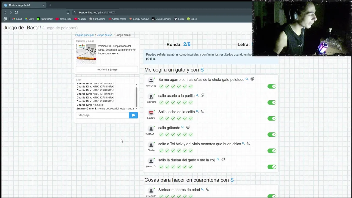Open the apps grid in the bookmarks bar
The width and height of the screenshot is (352, 198).
[x=5, y=19]
